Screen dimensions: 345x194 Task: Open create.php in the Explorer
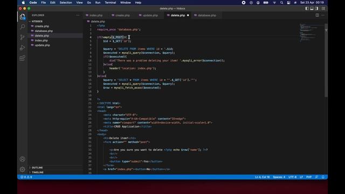[42, 26]
